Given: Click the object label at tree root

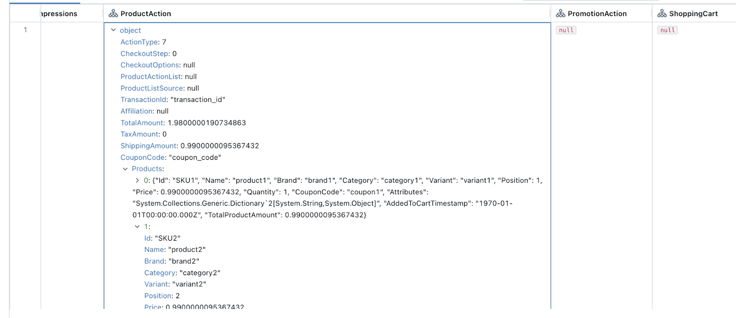Looking at the screenshot, I should click(131, 30).
